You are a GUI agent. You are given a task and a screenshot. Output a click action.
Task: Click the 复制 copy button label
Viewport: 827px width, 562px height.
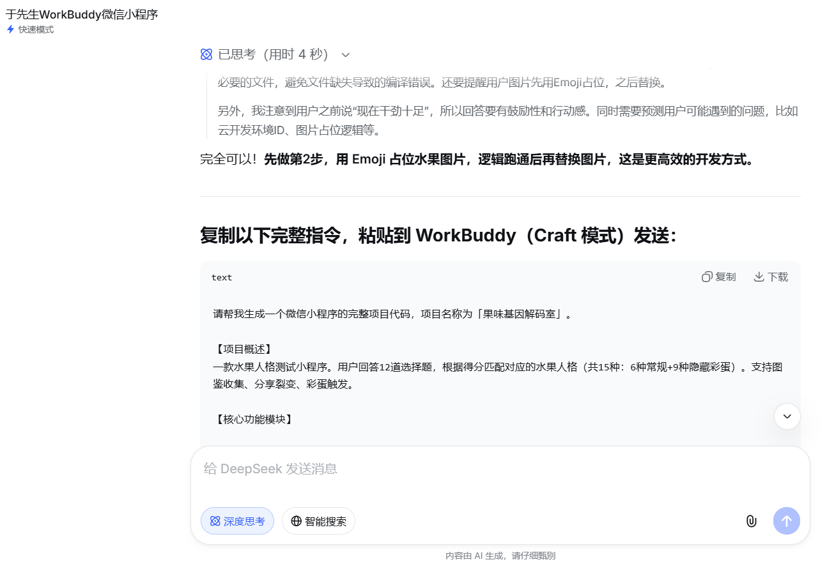pyautogui.click(x=725, y=277)
